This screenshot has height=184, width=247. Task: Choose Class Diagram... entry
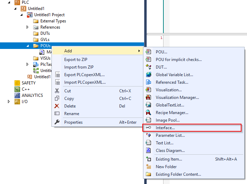click(194, 151)
